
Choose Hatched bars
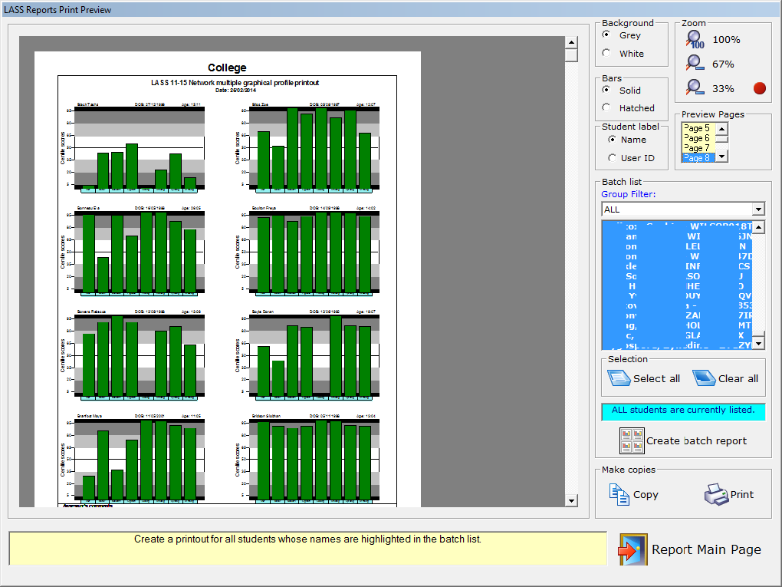[x=606, y=107]
